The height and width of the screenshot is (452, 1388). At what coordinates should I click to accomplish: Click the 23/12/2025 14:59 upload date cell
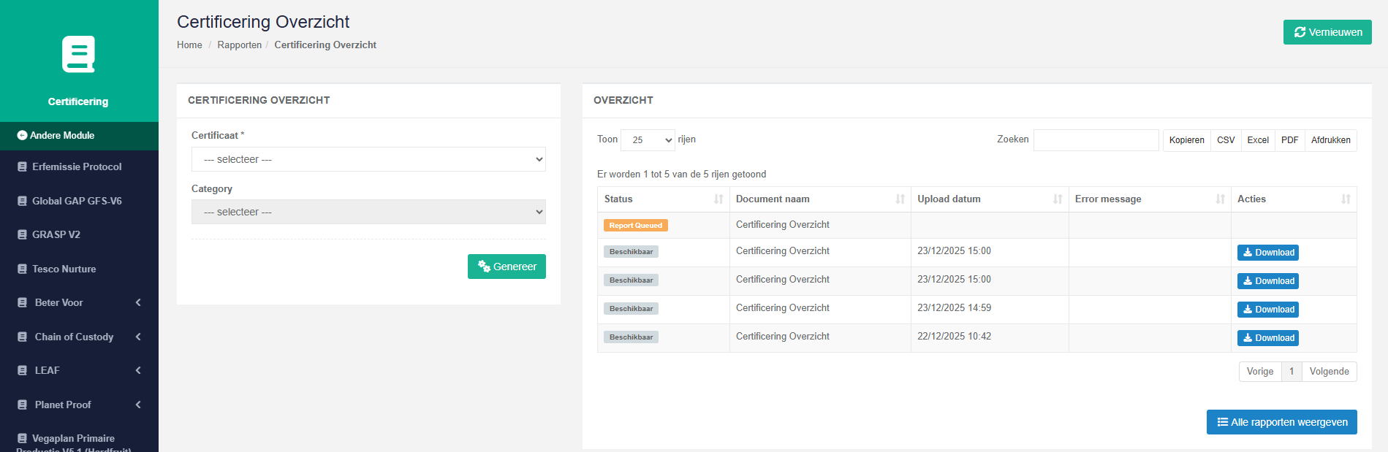point(990,310)
